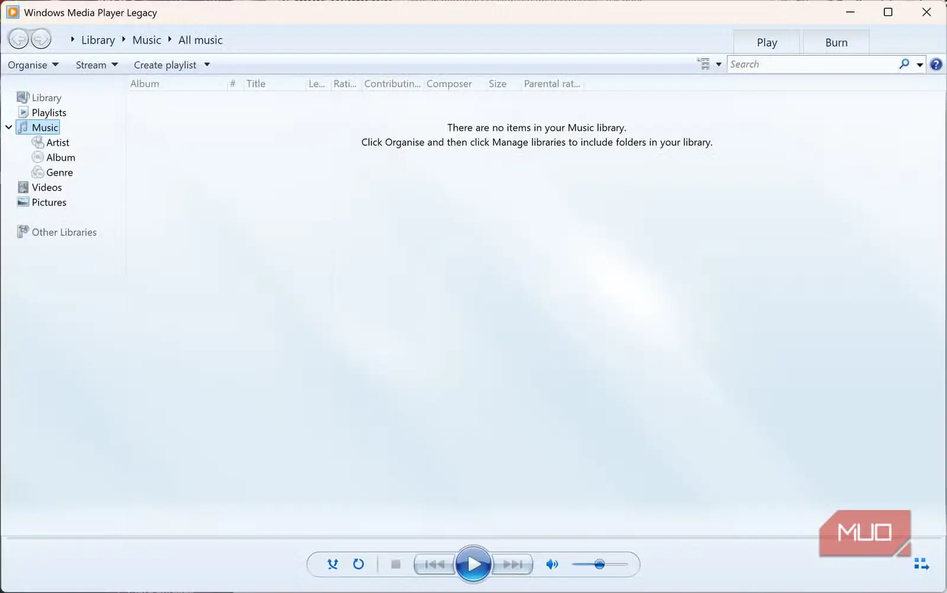
Task: Start playback with the round Play button
Action: (474, 565)
